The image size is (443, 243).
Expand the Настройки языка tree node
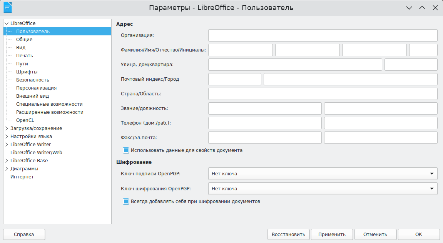pos(7,136)
